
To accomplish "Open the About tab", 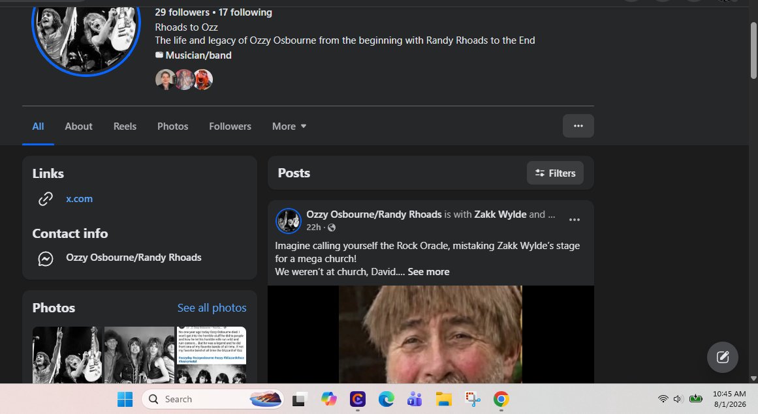I will (78, 126).
